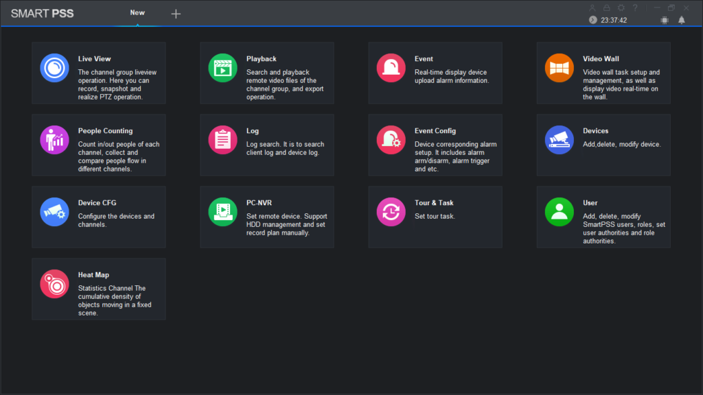Open the Devices management module

603,145
